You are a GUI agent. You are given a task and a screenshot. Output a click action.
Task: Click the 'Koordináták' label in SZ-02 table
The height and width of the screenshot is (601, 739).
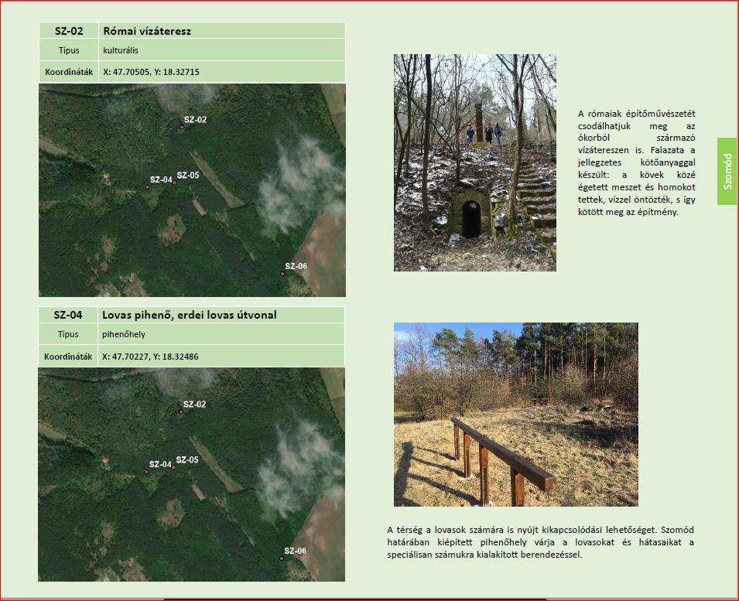point(69,72)
